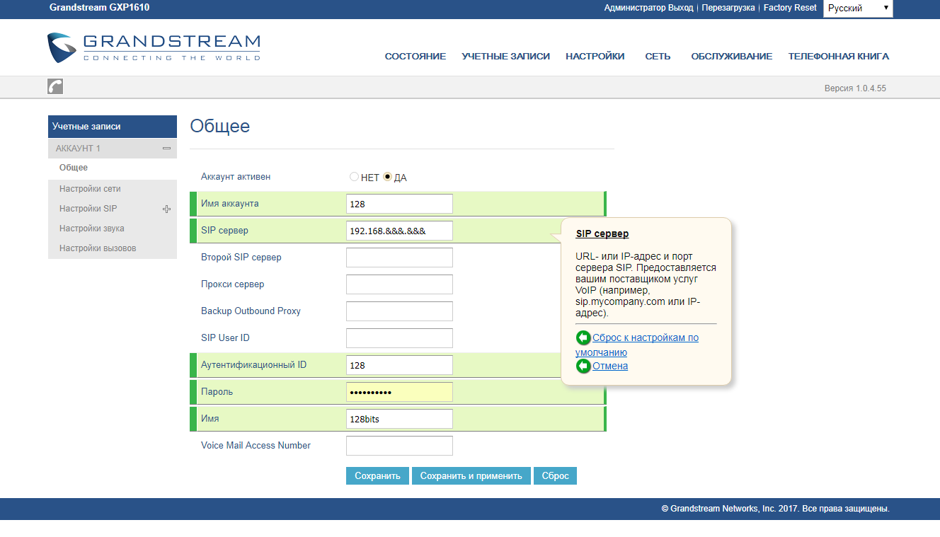The image size is (940, 537).
Task: Click the SIP сервер tooltip heading
Action: click(x=602, y=233)
